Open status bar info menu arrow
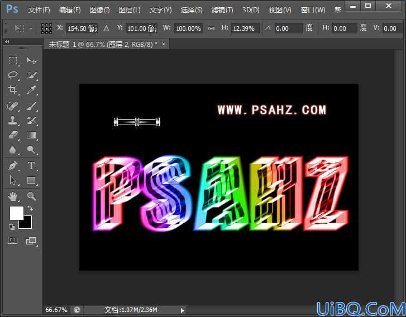 click(182, 310)
